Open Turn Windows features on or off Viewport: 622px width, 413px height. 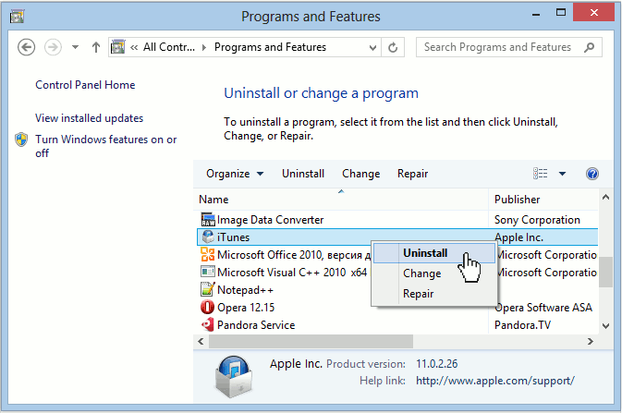(106, 146)
